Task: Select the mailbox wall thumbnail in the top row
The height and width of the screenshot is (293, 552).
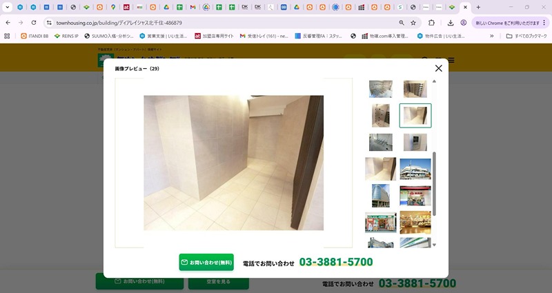Action: [x=415, y=89]
